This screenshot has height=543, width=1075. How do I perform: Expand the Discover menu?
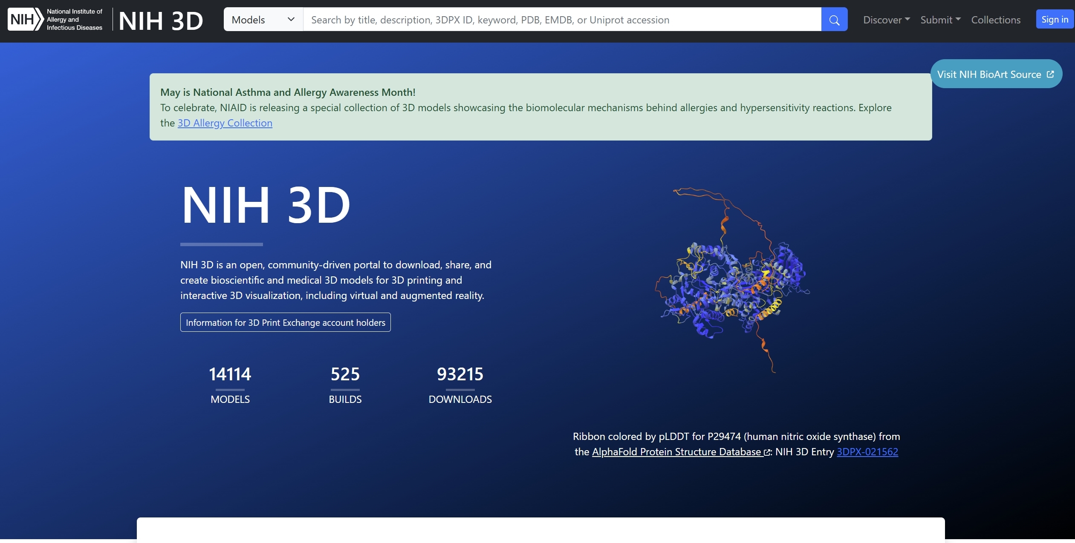coord(886,20)
